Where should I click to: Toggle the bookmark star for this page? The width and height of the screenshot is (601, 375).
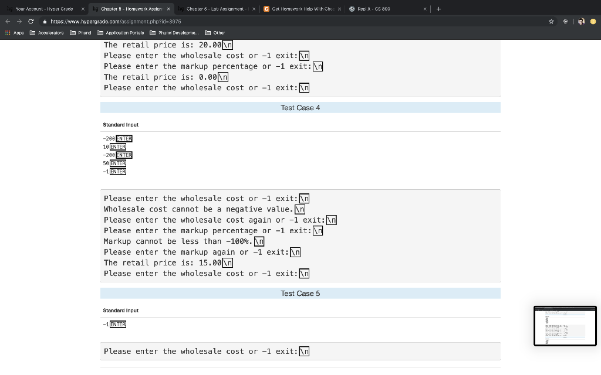click(x=551, y=21)
